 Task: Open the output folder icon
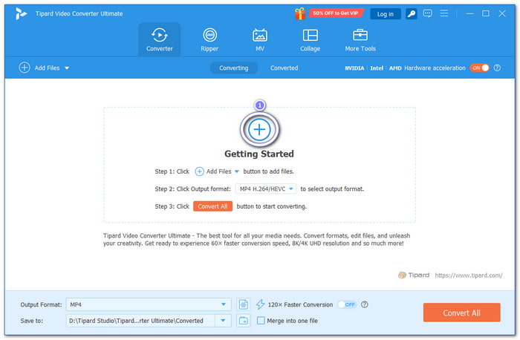click(x=244, y=321)
